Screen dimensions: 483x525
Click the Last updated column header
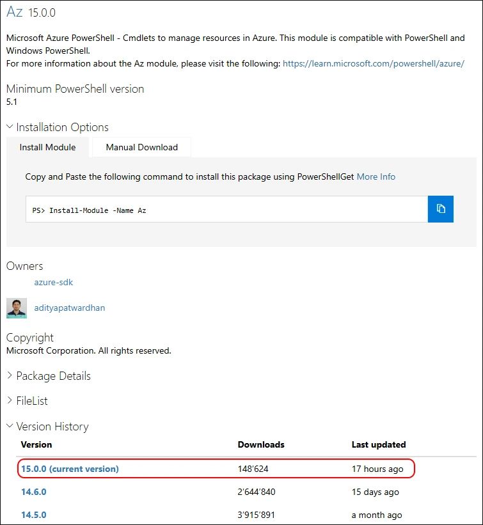[x=379, y=444]
